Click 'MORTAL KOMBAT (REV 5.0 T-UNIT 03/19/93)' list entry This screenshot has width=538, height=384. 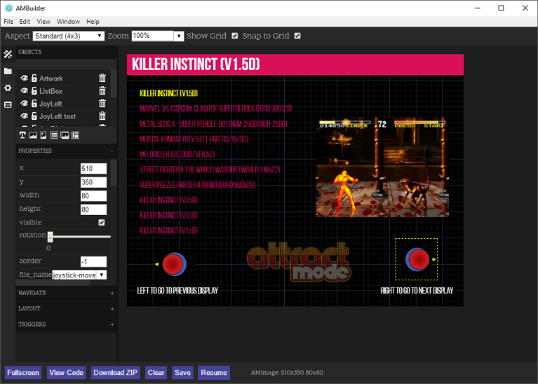click(x=194, y=139)
